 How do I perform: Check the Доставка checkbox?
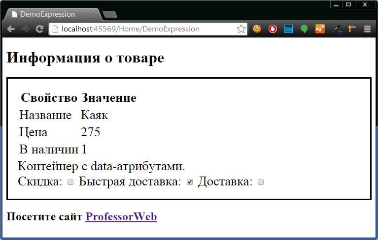[x=261, y=182]
